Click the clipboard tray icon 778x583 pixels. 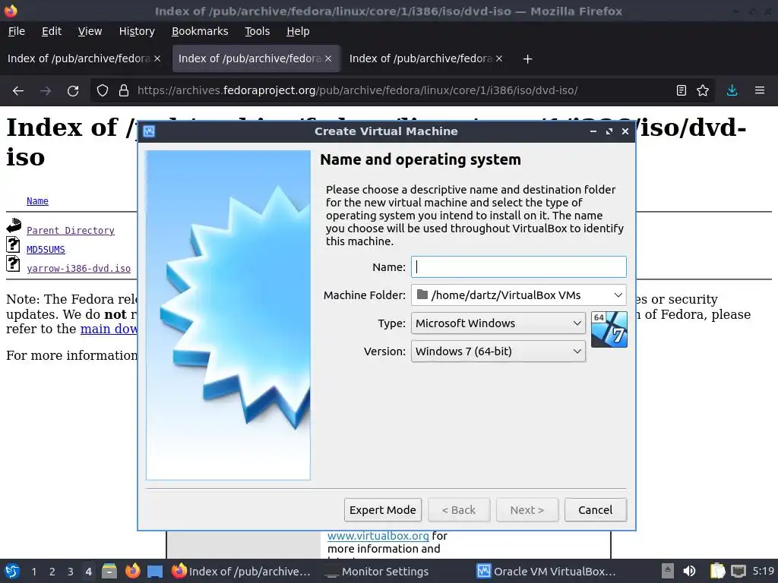coord(717,571)
